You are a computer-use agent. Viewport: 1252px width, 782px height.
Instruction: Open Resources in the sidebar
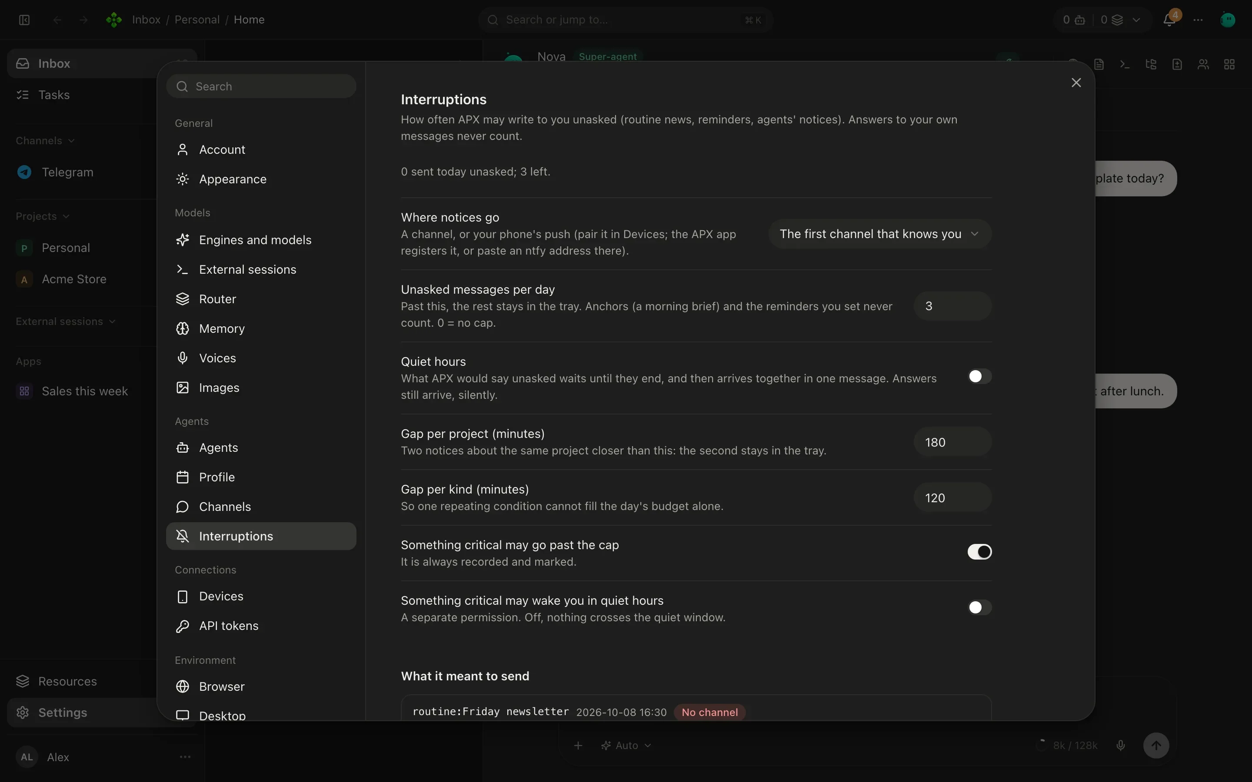(83, 681)
